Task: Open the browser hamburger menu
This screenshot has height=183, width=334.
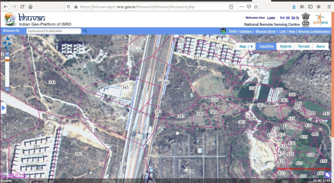Action: point(329,7)
